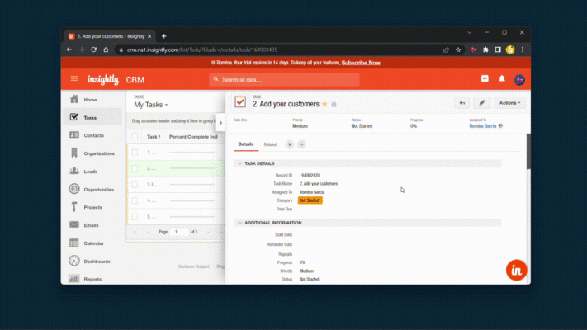Click the Customer Support footer link
This screenshot has height=330, width=587.
click(193, 266)
